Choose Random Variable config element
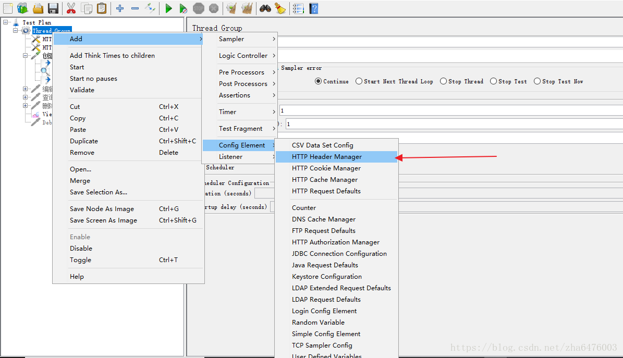The width and height of the screenshot is (623, 358). coord(336,323)
